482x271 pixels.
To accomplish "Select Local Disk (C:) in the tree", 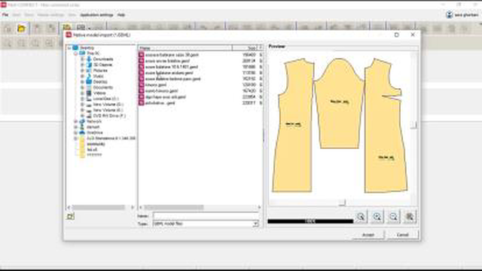I will 105,99.
